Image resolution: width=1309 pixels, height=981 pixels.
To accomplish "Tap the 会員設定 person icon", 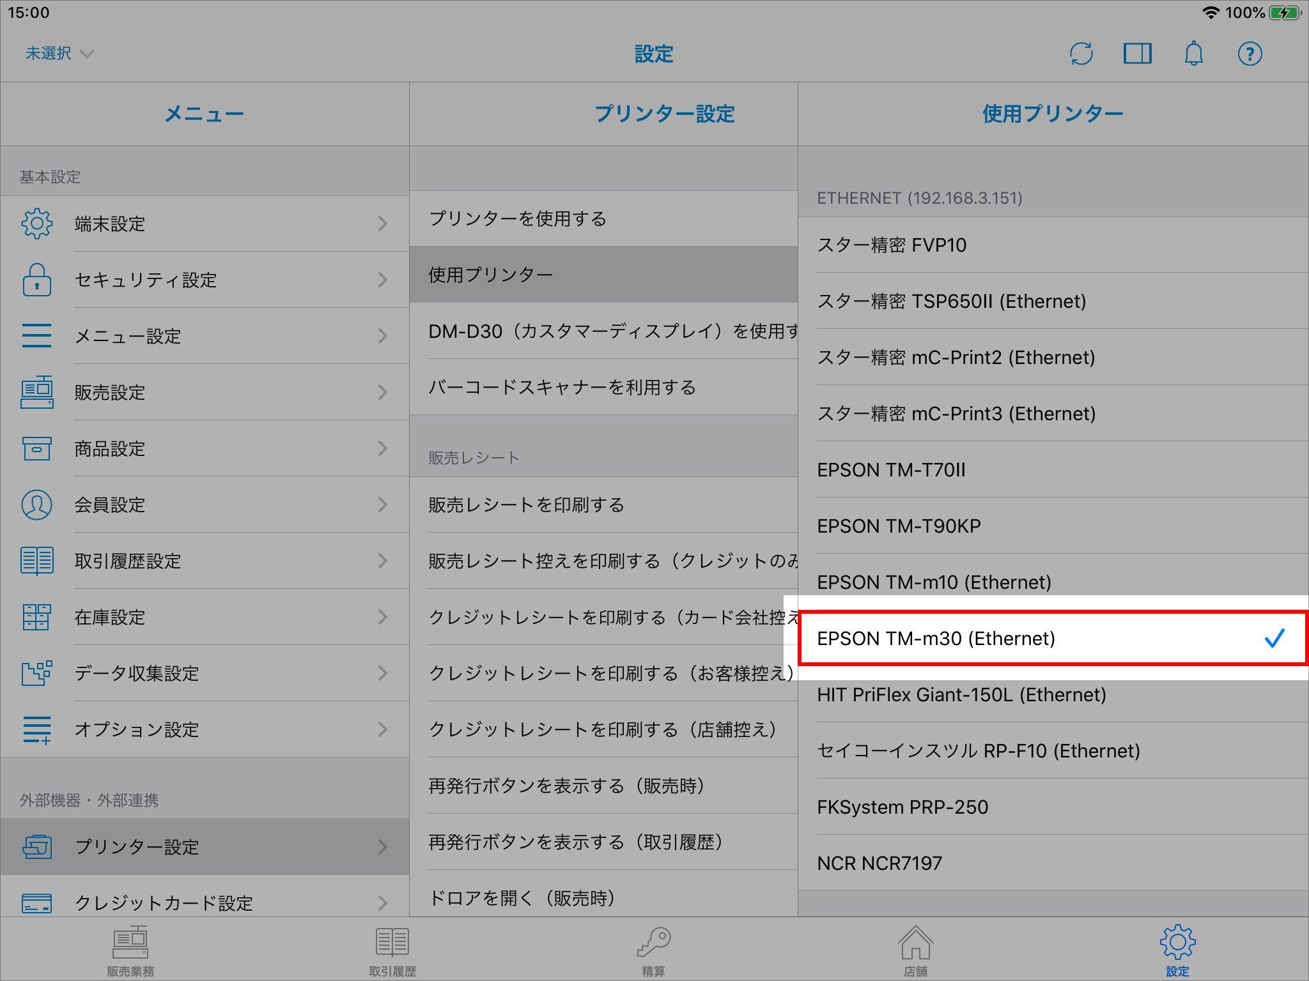I will coord(37,505).
